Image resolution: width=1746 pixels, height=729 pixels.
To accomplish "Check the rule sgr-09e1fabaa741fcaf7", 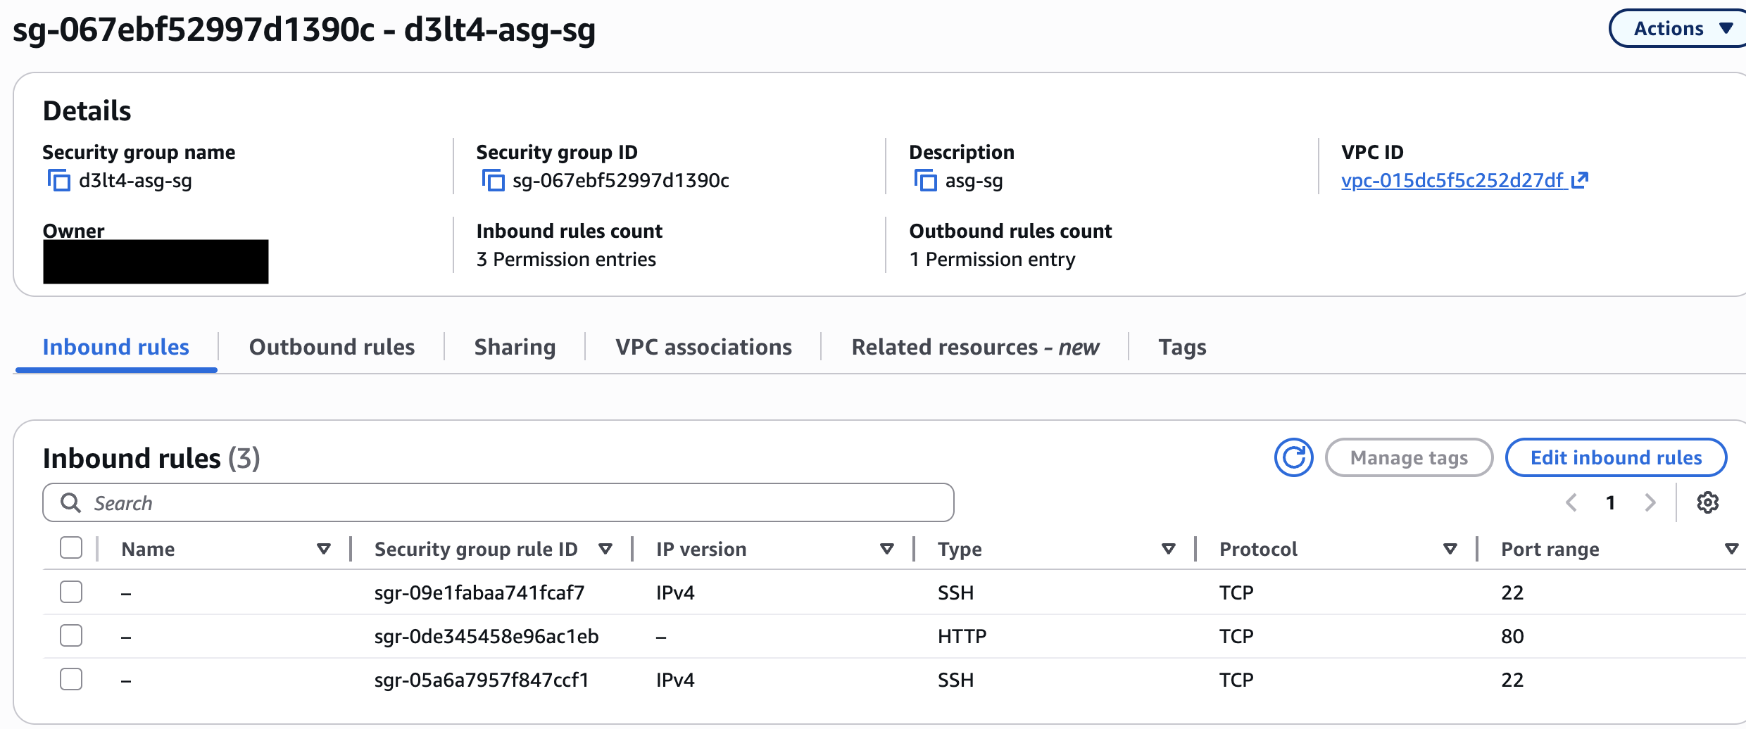I will (x=71, y=592).
